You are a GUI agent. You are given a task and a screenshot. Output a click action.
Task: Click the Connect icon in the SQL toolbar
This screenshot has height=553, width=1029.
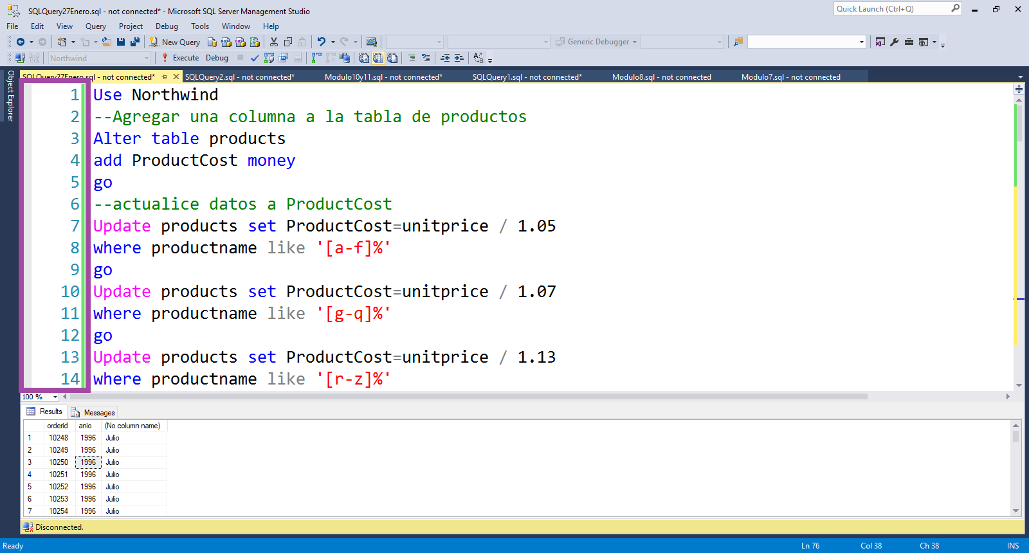20,58
